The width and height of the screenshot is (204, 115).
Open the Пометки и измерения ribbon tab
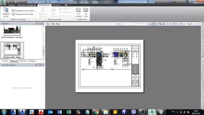27,5
